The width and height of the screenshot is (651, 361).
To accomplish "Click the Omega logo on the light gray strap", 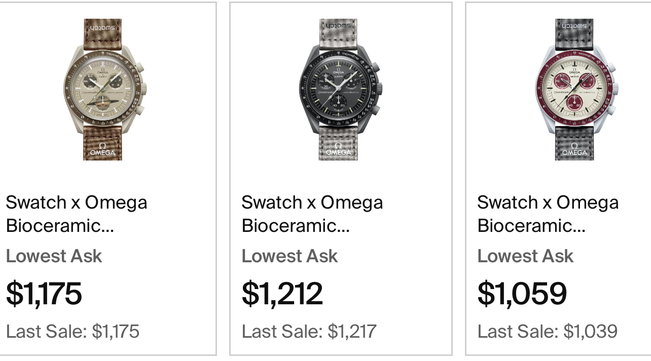I will (x=338, y=149).
